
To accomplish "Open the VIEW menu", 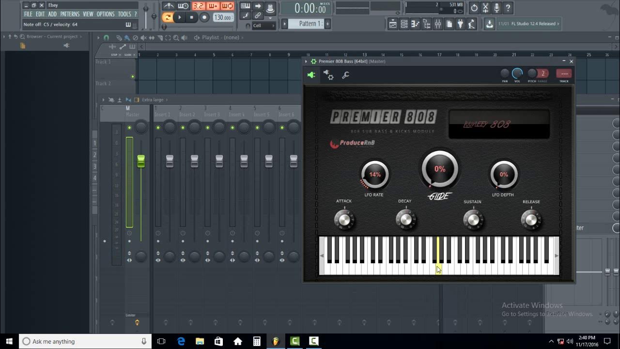I will coord(88,14).
